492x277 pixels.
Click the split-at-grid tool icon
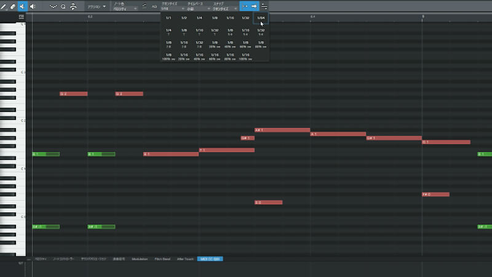coord(73,6)
